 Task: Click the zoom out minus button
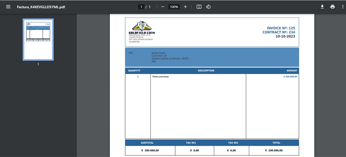pyautogui.click(x=163, y=7)
